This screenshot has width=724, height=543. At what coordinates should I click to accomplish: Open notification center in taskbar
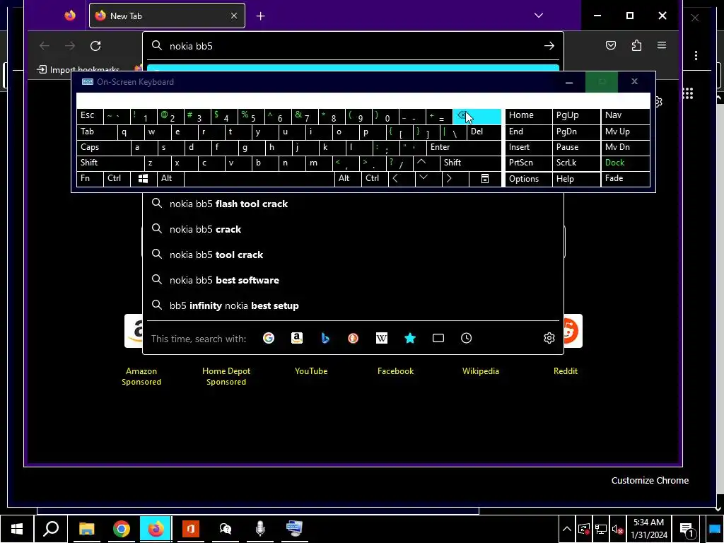tap(687, 530)
